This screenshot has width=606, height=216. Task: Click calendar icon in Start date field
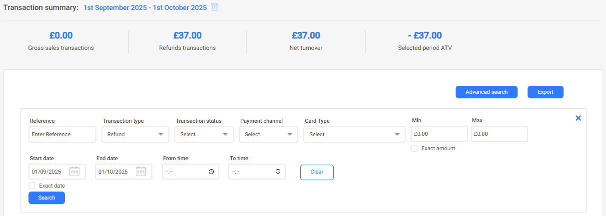click(x=74, y=172)
